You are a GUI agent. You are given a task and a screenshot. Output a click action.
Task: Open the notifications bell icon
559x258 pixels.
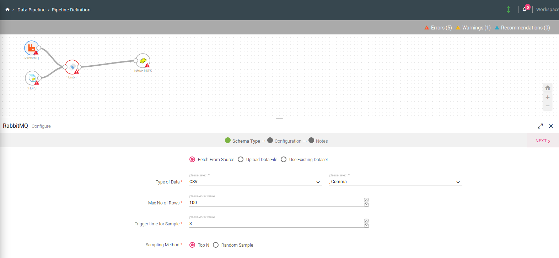click(x=525, y=10)
